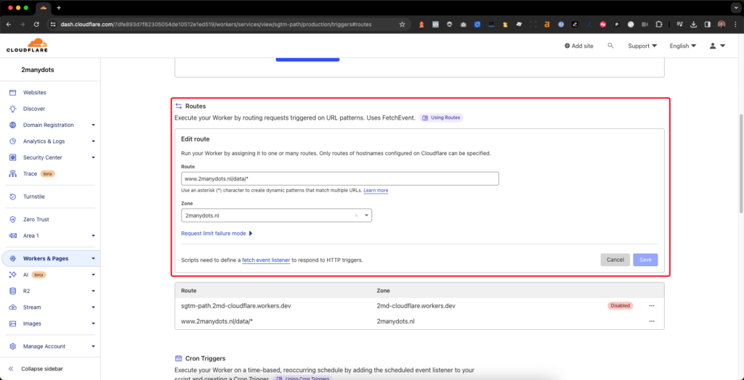744x380 pixels.
Task: Click the Routes section icon
Action: (179, 106)
